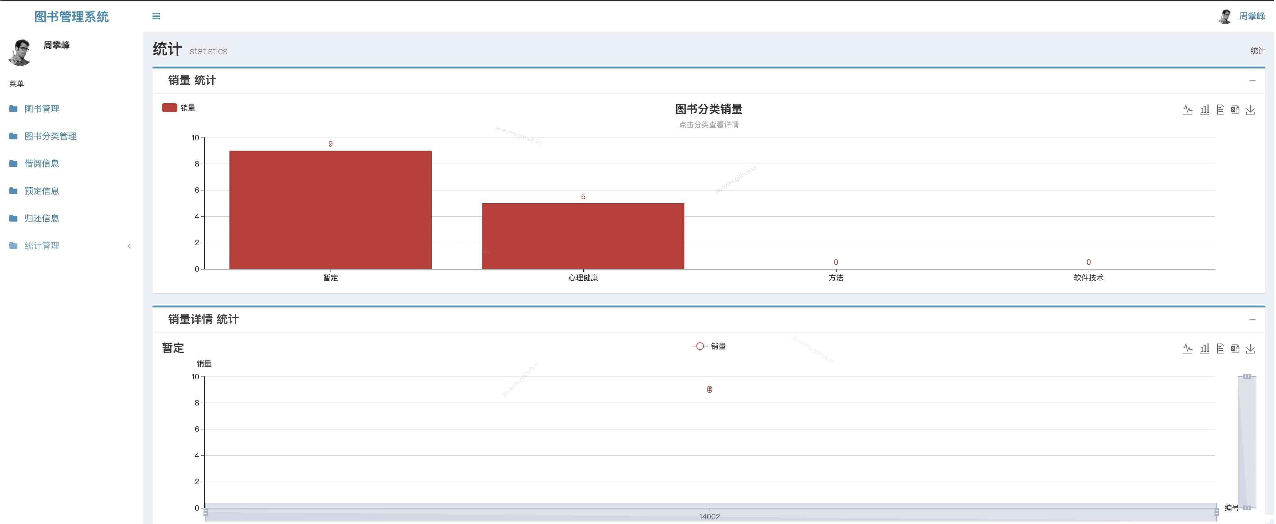Collapse the sidebar with hamburger icon
Screen dimensions: 1276x524
[x=156, y=16]
